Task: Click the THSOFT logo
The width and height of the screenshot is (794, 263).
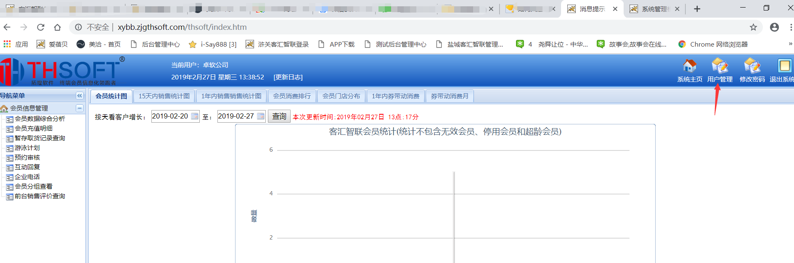Action: (63, 71)
